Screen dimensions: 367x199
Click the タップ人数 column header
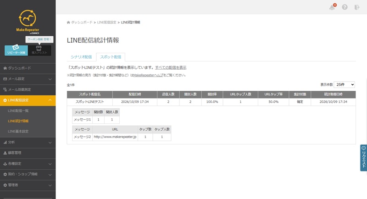(x=162, y=129)
